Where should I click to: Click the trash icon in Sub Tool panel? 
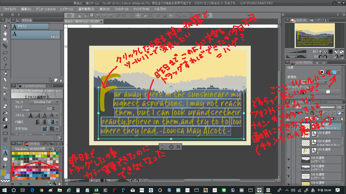click(x=61, y=80)
